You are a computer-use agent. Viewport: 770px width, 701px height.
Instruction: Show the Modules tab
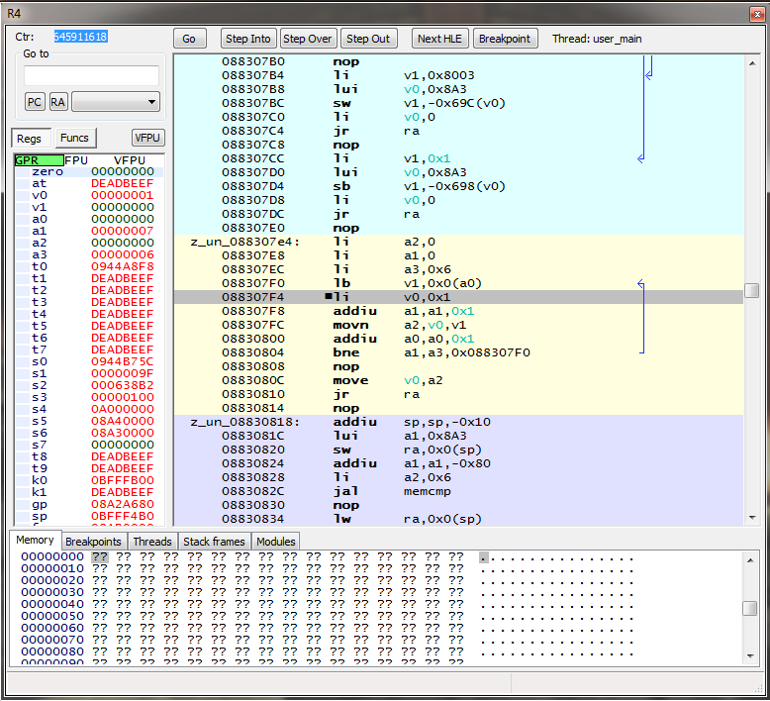[275, 542]
